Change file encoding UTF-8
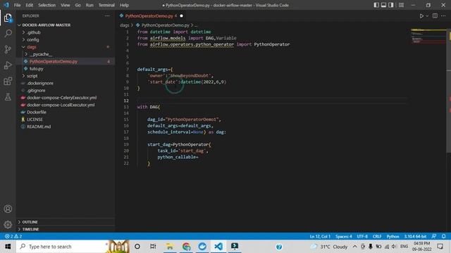451x253 pixels. point(362,236)
